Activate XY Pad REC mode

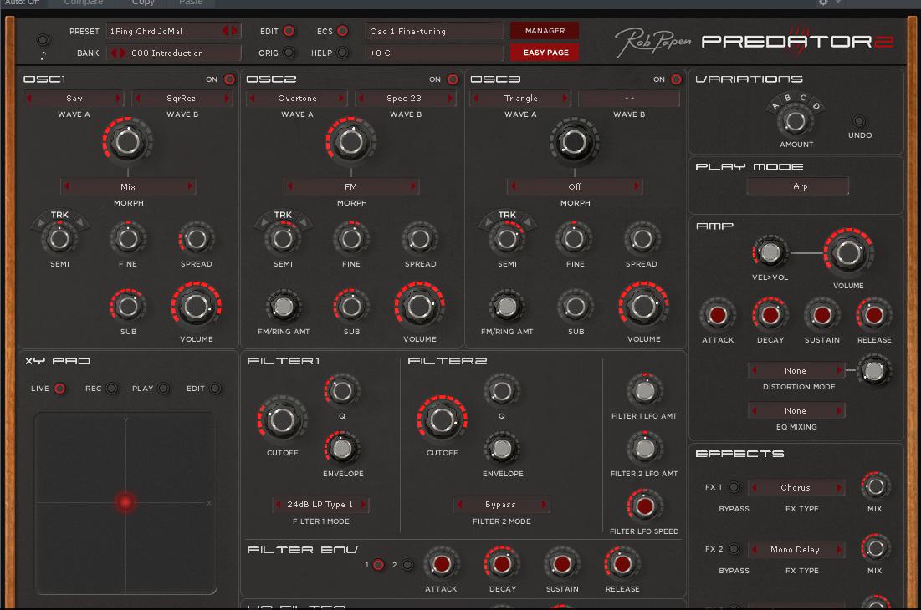(x=111, y=389)
